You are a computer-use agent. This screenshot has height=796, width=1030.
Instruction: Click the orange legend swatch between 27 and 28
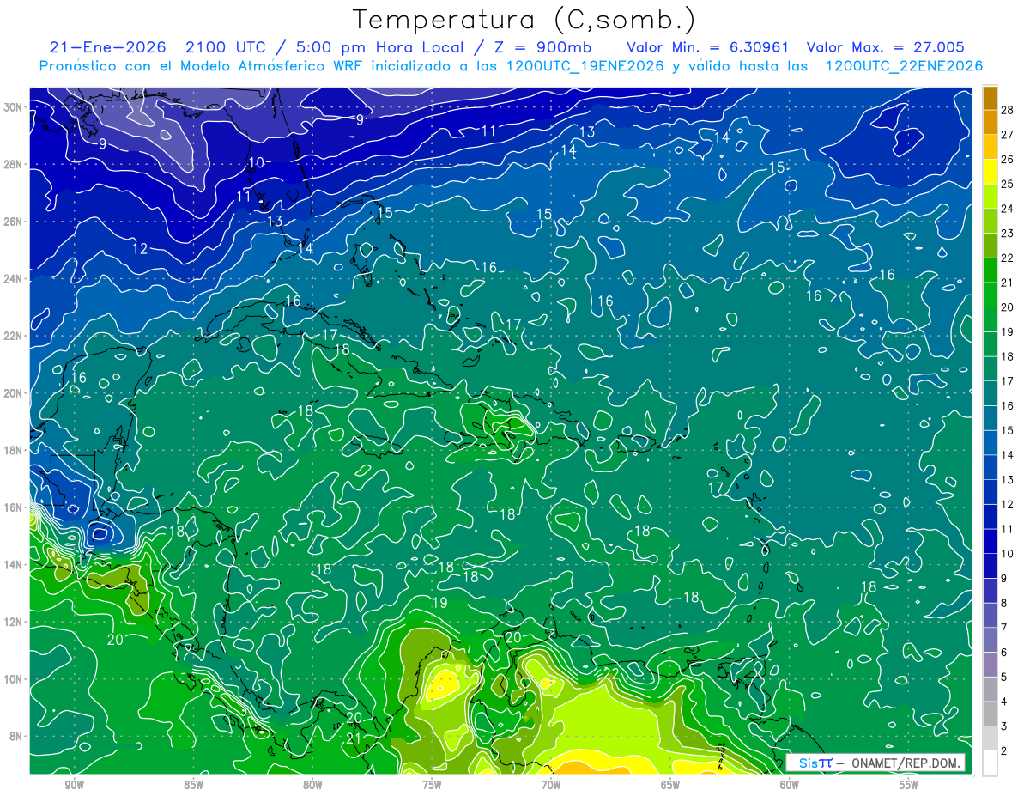pyautogui.click(x=990, y=123)
